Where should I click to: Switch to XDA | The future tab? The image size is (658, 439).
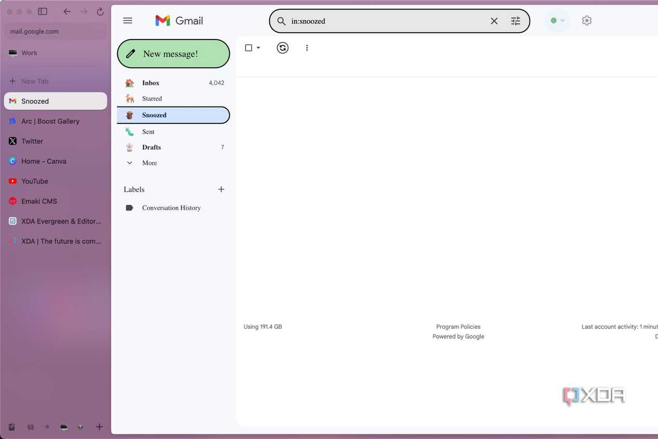click(x=56, y=241)
